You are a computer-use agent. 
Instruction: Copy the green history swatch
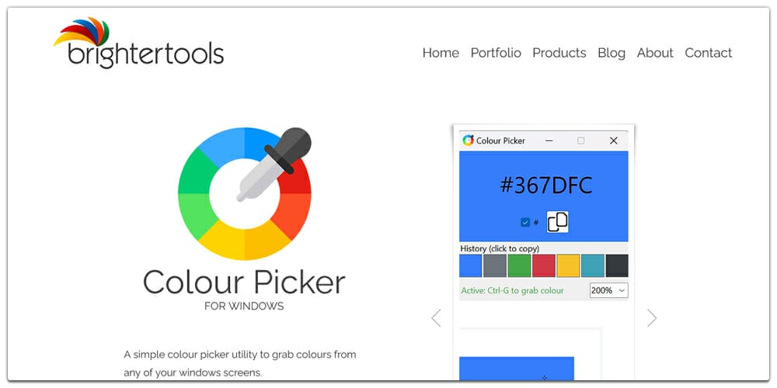pyautogui.click(x=519, y=265)
